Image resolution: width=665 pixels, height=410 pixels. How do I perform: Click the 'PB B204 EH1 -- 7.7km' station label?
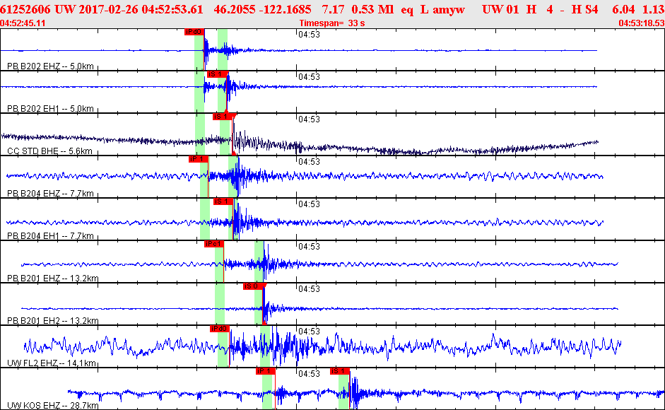point(50,236)
